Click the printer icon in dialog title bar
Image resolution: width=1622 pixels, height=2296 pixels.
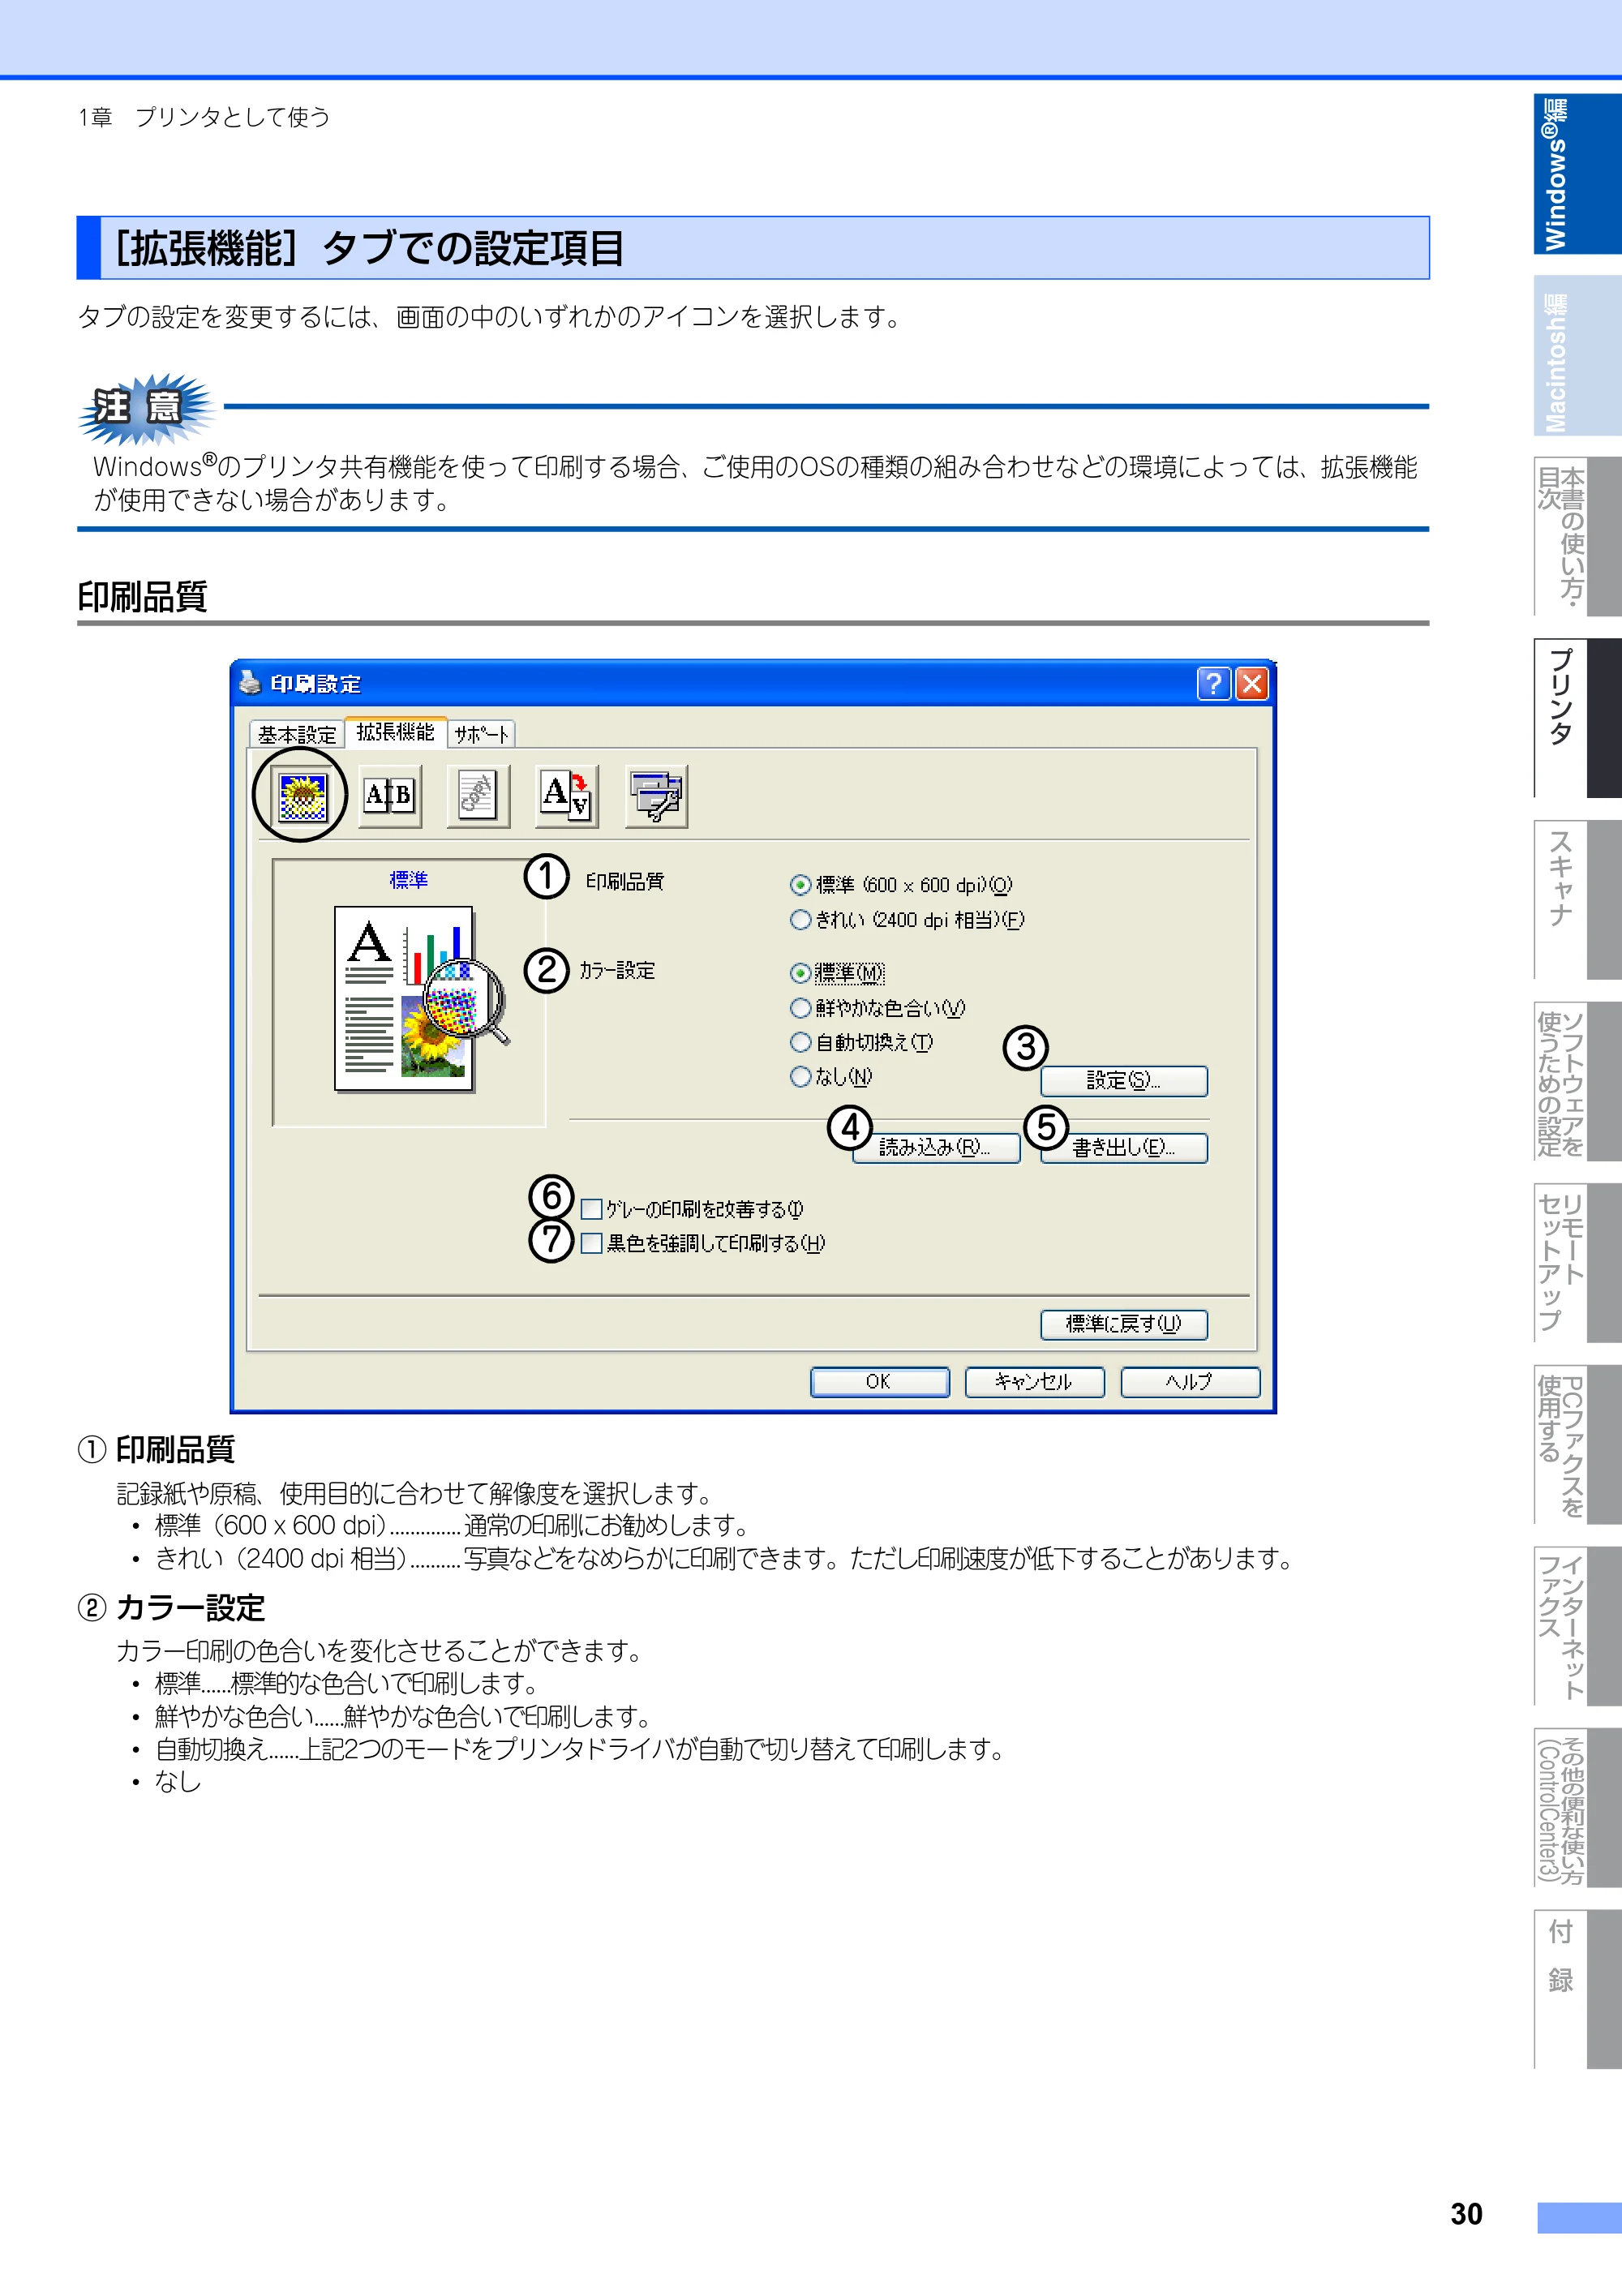coord(250,683)
